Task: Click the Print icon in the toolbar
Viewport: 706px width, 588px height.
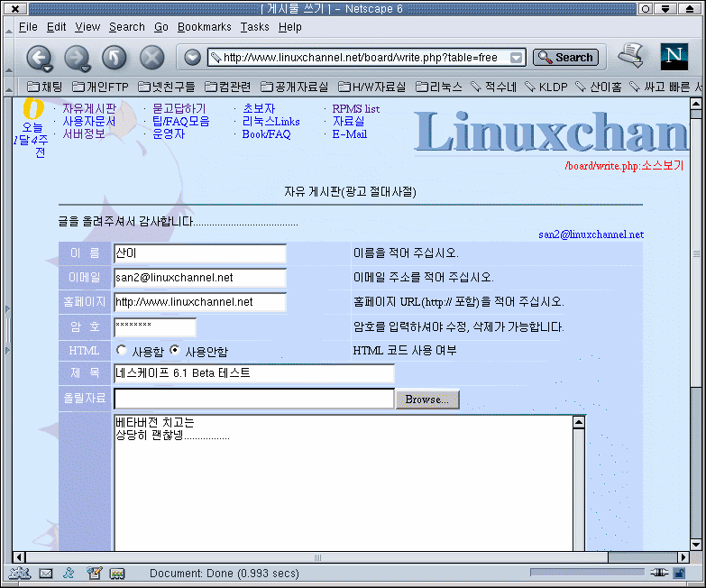Action: 630,56
